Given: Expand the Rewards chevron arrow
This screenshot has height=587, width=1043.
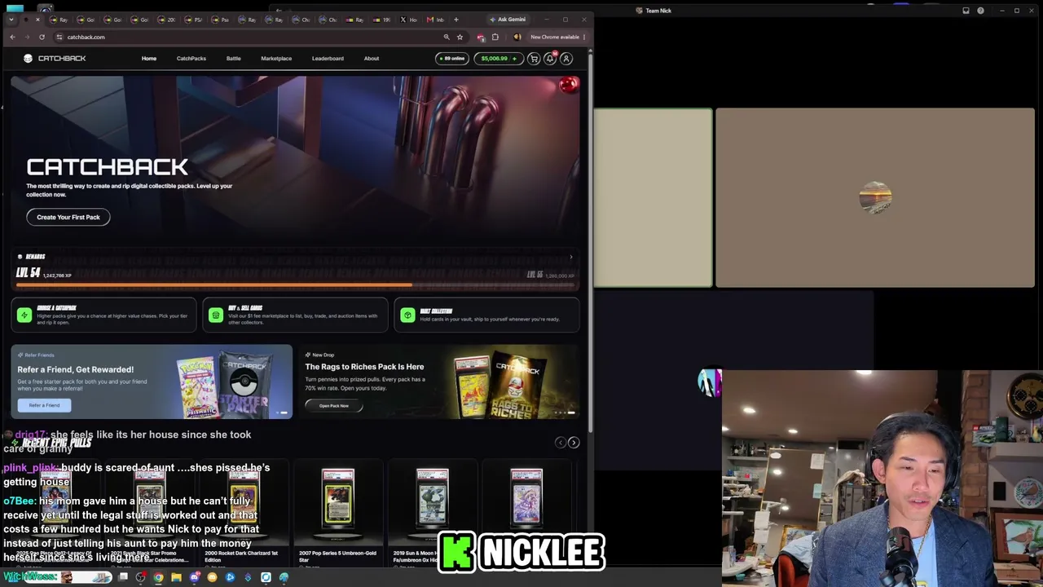Looking at the screenshot, I should click(570, 257).
